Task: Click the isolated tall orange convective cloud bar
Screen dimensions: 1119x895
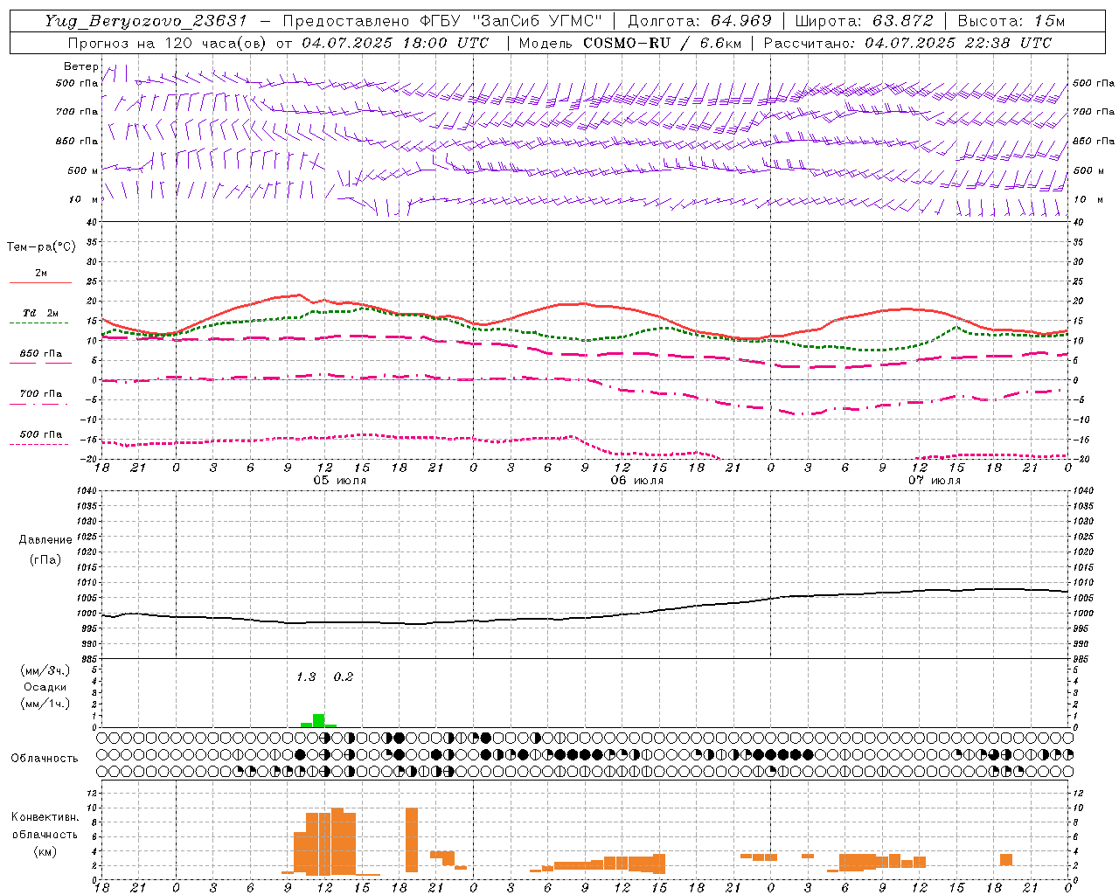Action: (x=412, y=840)
